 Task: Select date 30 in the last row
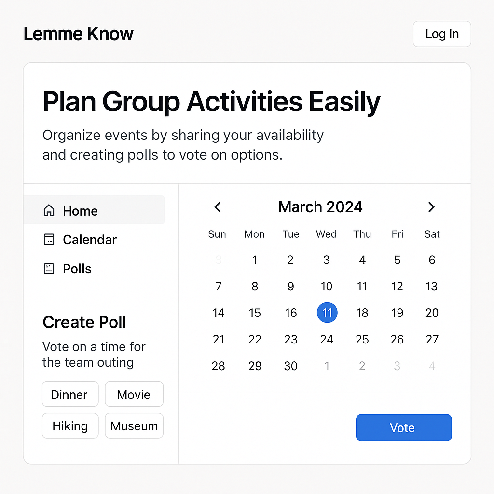(x=290, y=366)
